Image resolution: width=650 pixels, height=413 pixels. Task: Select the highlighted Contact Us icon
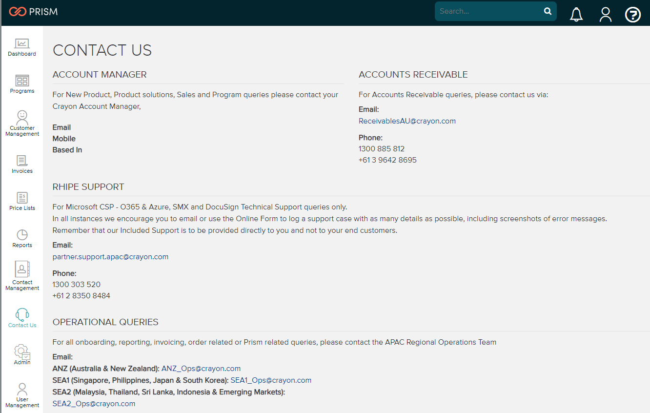(22, 317)
